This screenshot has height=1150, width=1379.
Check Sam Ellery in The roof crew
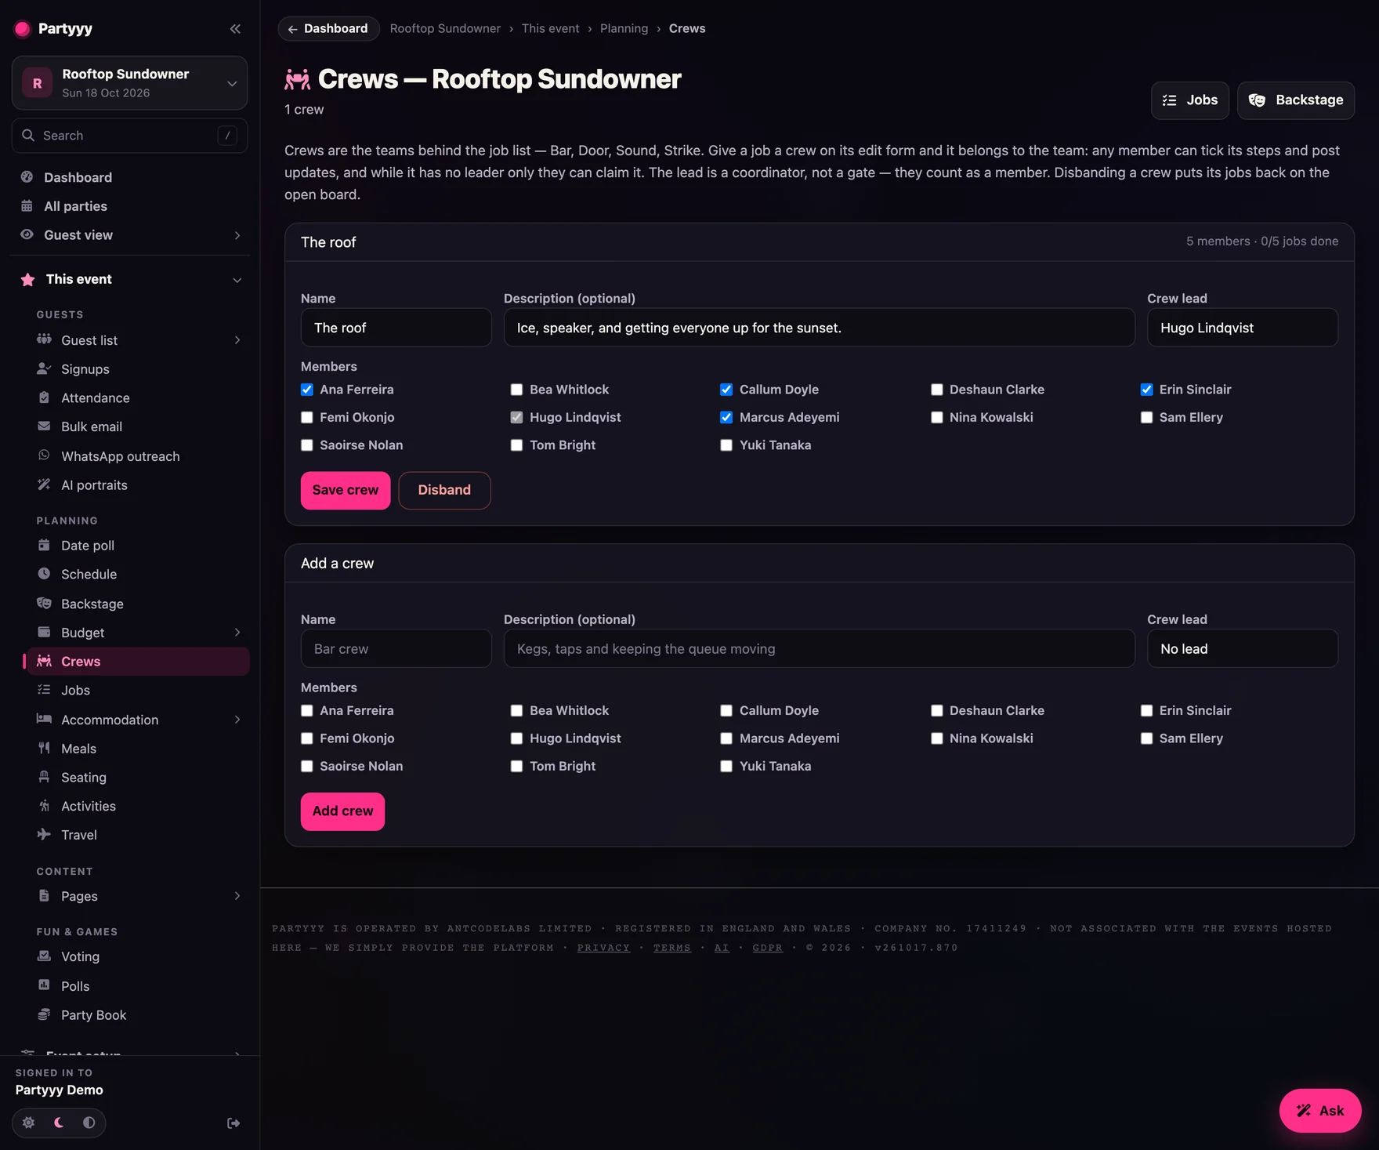tap(1147, 417)
